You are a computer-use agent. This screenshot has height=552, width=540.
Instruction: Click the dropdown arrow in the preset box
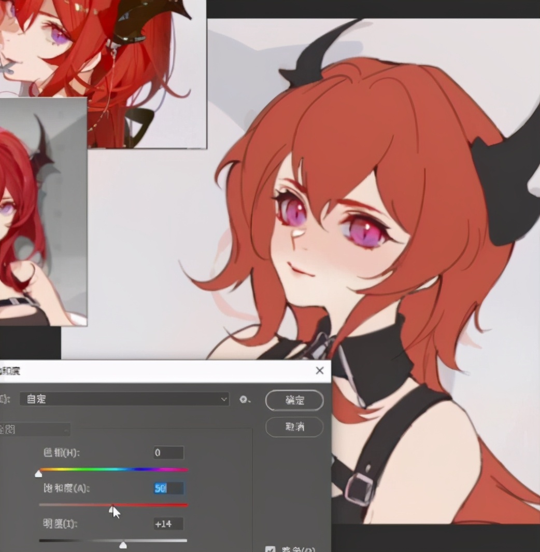[224, 399]
